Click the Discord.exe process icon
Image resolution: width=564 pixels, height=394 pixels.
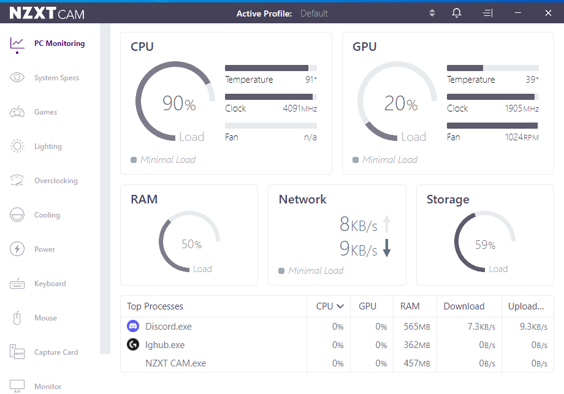[x=133, y=327]
